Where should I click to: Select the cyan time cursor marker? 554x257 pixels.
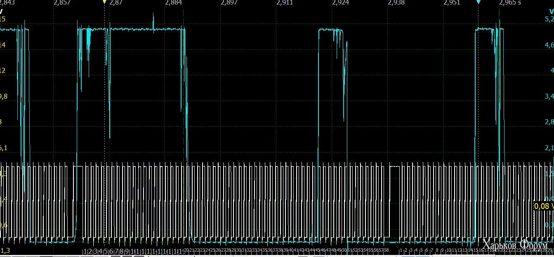[479, 2]
